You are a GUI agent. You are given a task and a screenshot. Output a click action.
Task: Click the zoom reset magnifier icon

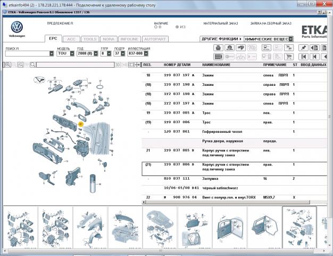pos(20,65)
